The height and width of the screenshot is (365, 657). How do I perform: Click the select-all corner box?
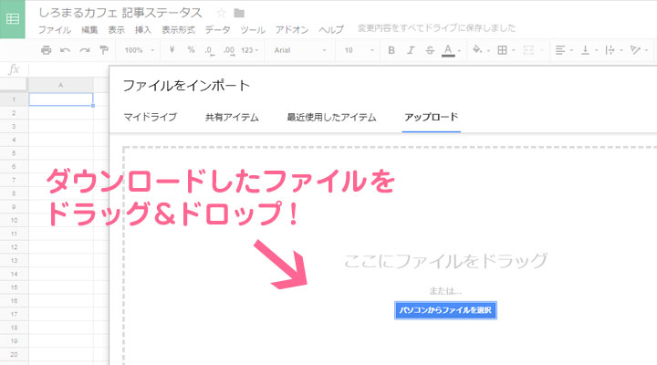point(14,85)
